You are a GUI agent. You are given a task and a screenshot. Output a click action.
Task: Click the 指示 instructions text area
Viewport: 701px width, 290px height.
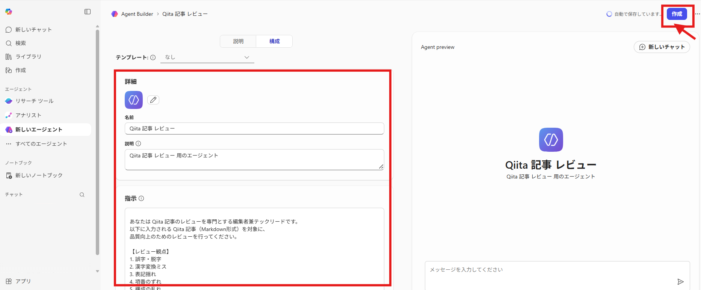tap(254, 249)
